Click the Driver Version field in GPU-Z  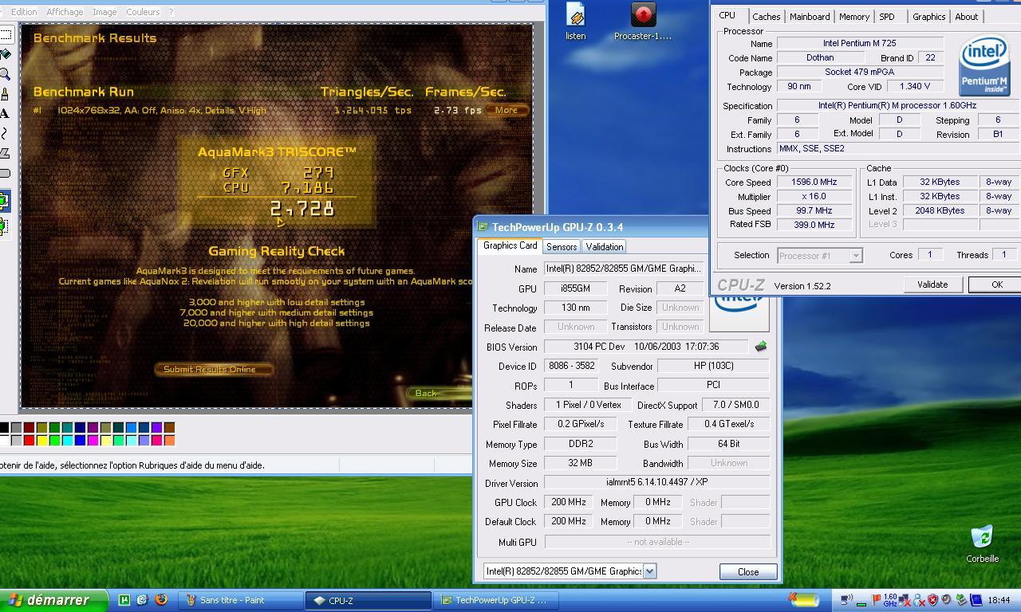[x=657, y=482]
